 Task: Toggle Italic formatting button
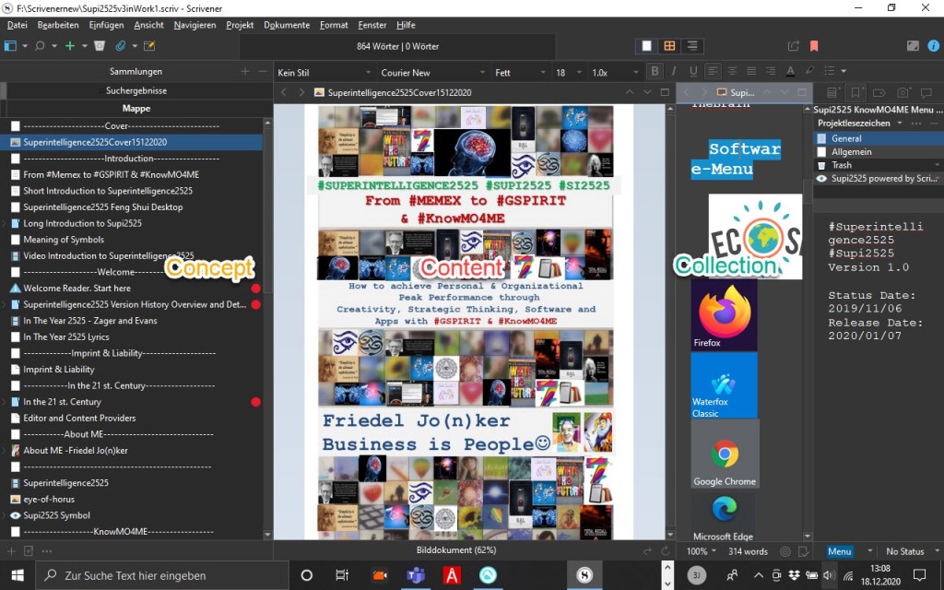pos(674,72)
